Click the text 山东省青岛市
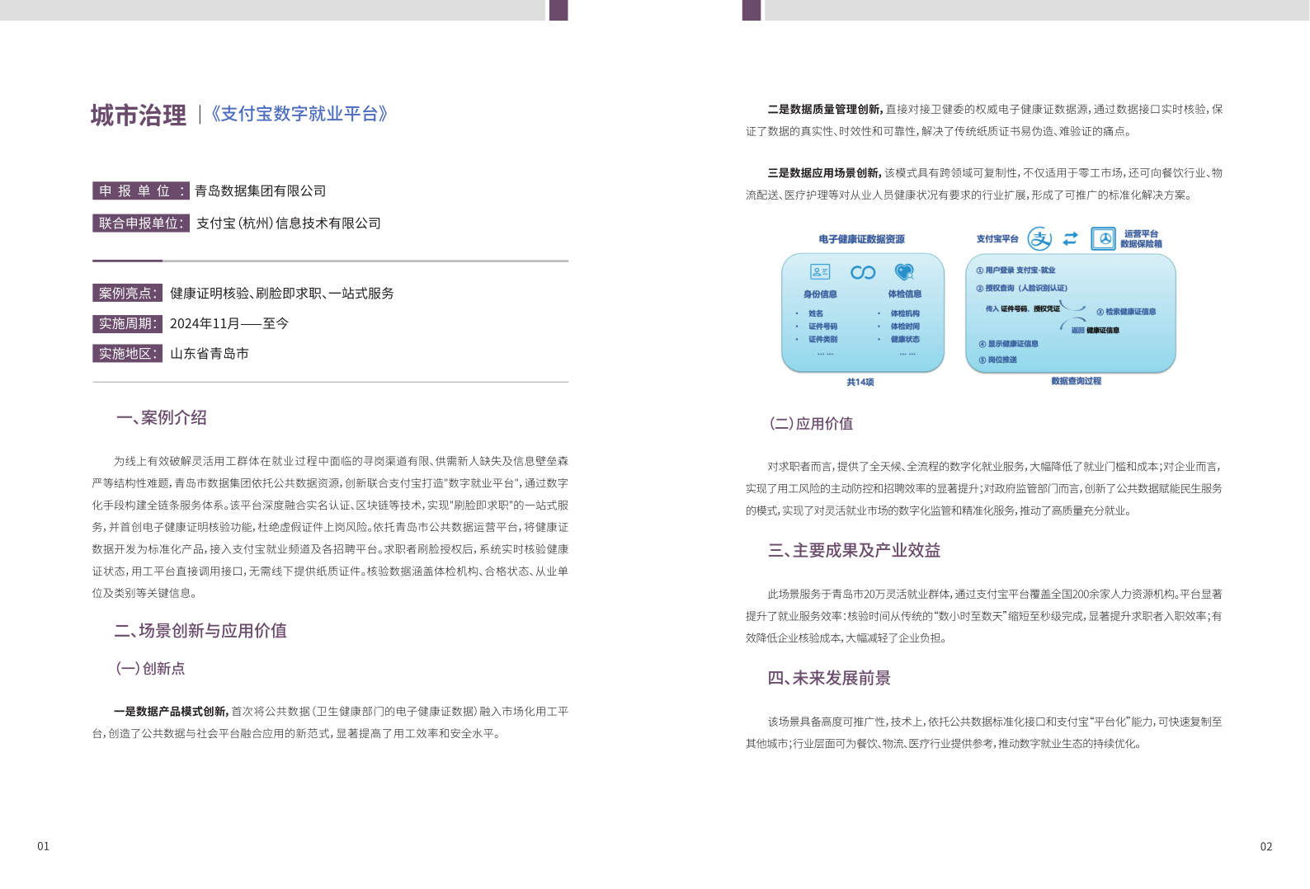The width and height of the screenshot is (1310, 889). coord(210,354)
